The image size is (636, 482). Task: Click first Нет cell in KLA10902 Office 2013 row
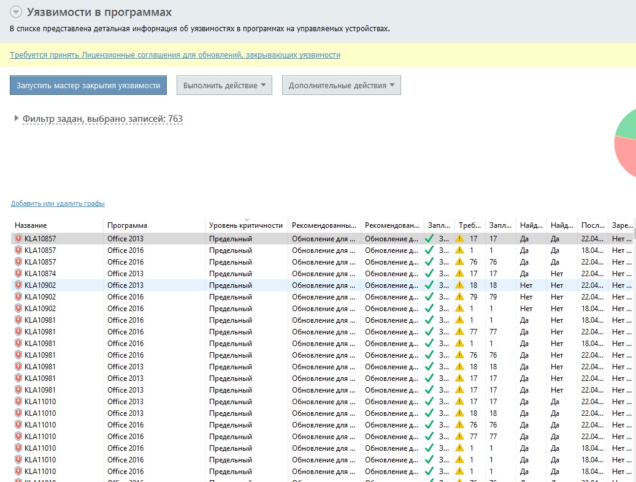(x=526, y=285)
